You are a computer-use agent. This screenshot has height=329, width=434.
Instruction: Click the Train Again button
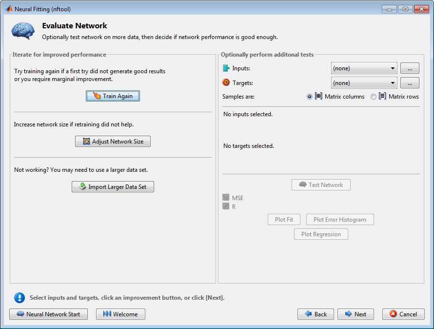pyautogui.click(x=113, y=96)
